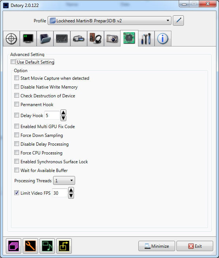The height and width of the screenshot is (258, 219).
Task: Close the Dxtory window
Action: point(208,4)
